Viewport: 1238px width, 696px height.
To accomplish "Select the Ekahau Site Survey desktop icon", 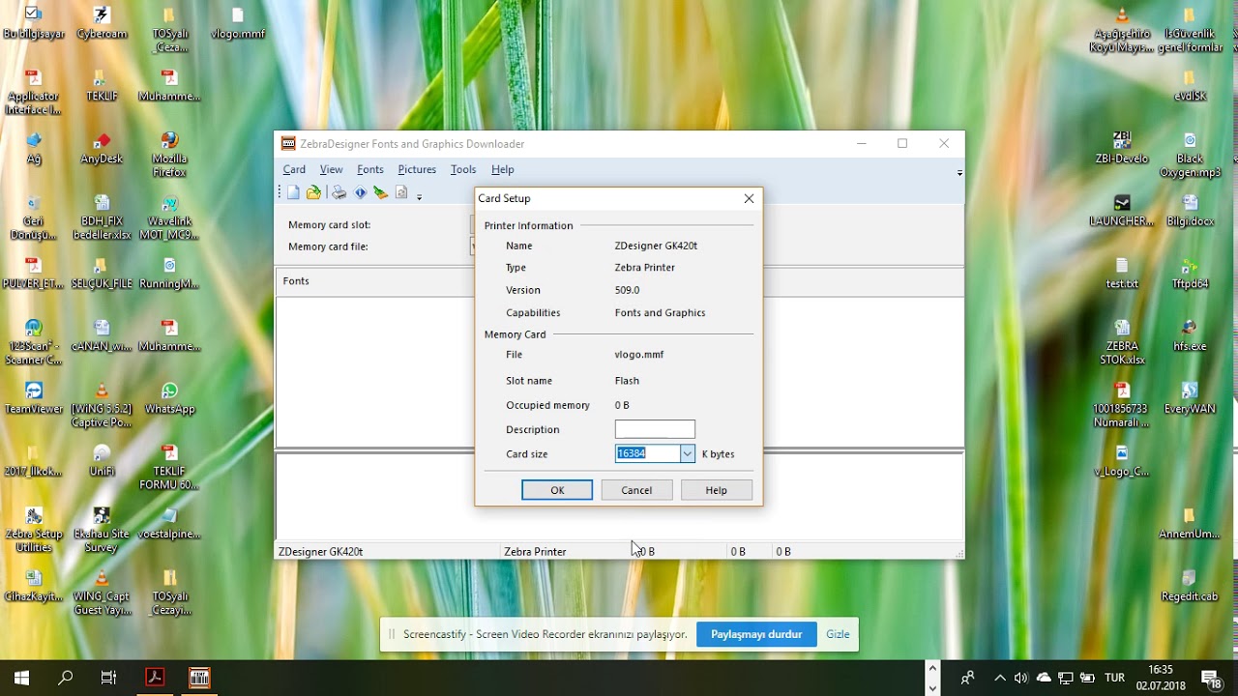I will (102, 530).
